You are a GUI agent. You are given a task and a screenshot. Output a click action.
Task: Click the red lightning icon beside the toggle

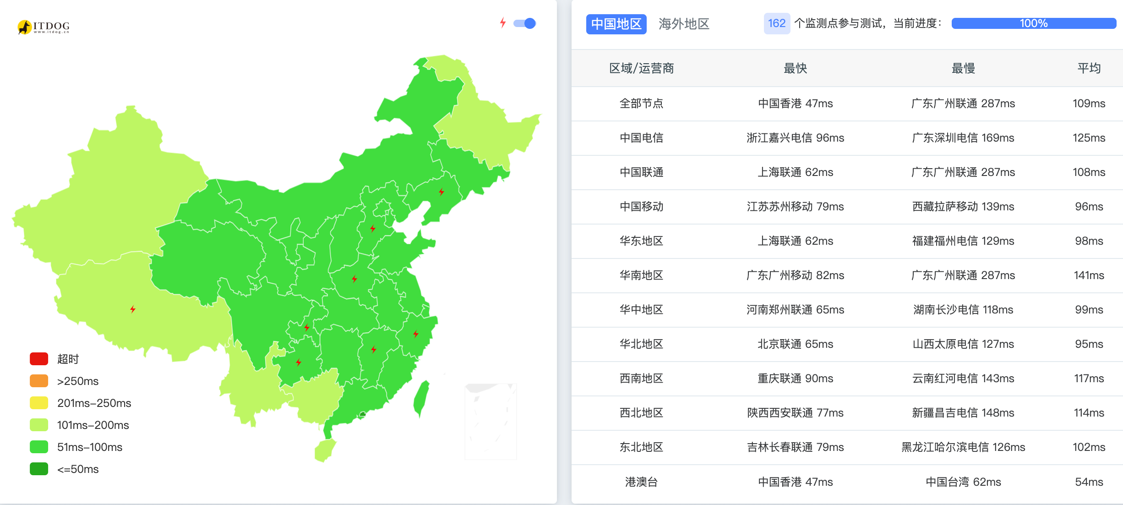pyautogui.click(x=503, y=23)
